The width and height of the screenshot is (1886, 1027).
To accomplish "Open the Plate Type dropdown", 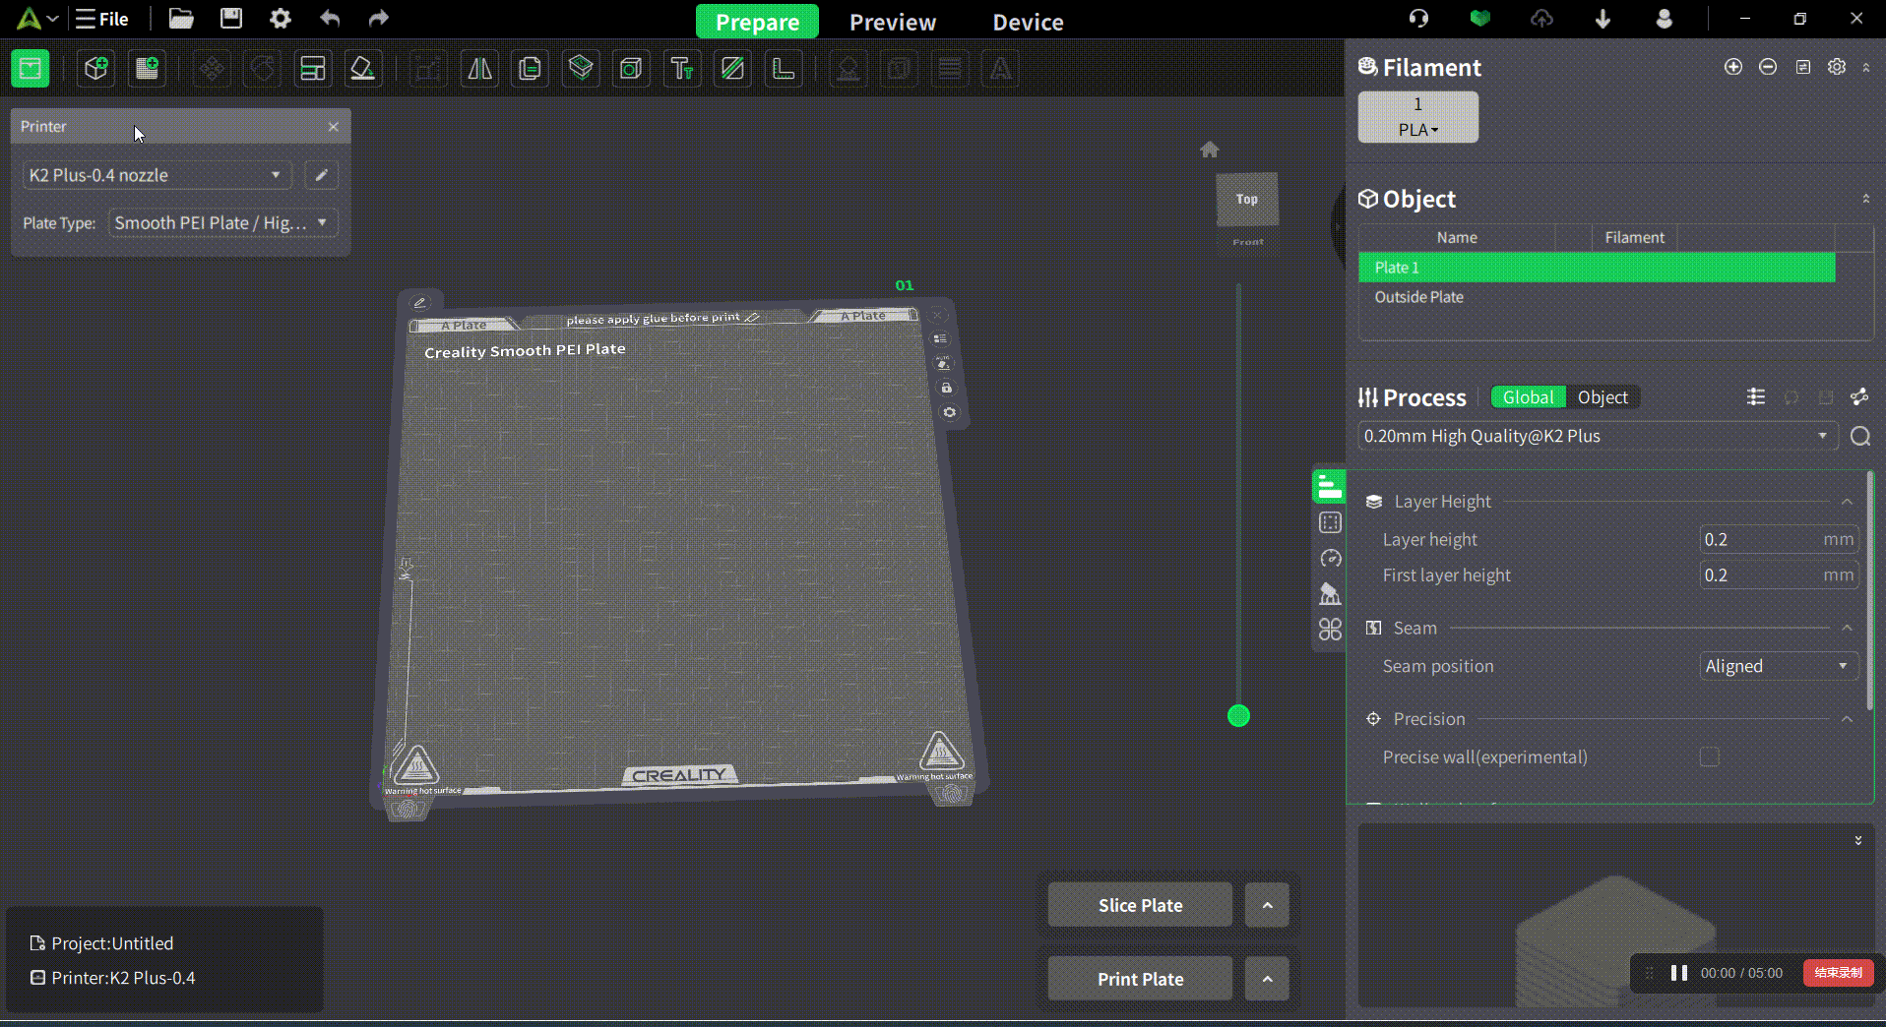I will (221, 223).
